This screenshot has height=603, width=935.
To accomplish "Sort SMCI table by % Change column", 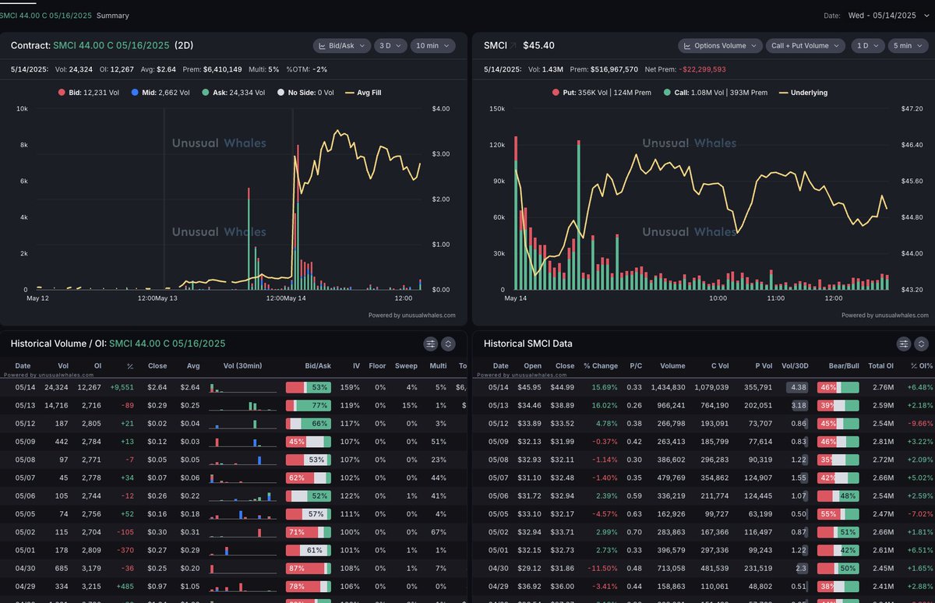I will pyautogui.click(x=601, y=365).
